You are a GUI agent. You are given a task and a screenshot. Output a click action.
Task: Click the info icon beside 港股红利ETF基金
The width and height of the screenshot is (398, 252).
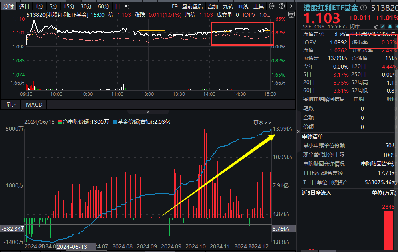[x=364, y=8]
